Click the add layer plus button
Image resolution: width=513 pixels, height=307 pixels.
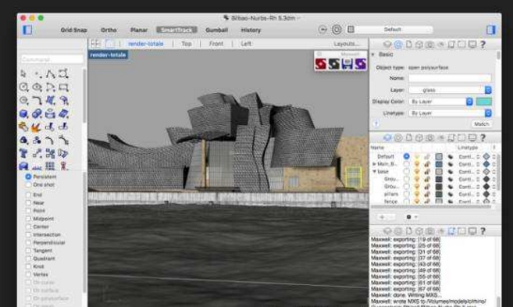tap(382, 217)
